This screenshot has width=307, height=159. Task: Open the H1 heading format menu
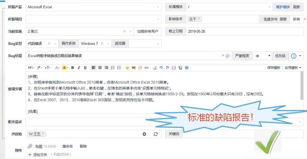pyautogui.click(x=31, y=68)
